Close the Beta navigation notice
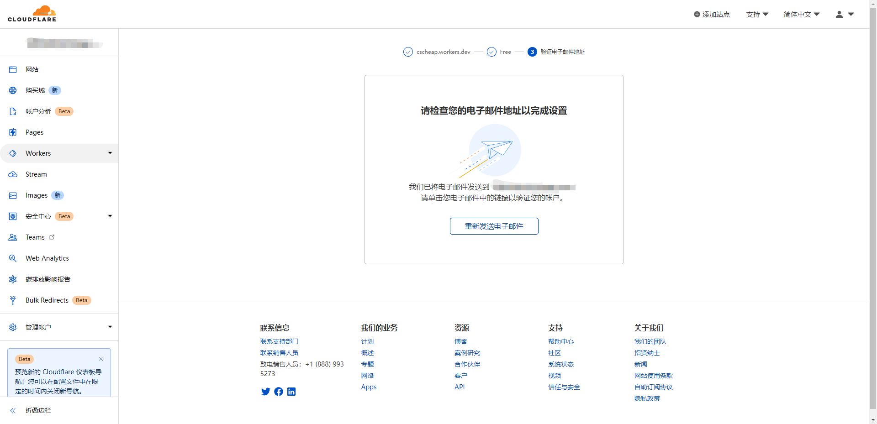Image resolution: width=877 pixels, height=424 pixels. click(x=101, y=359)
